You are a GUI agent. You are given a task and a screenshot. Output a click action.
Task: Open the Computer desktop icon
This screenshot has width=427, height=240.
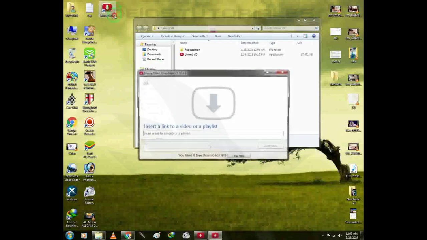[x=72, y=33]
